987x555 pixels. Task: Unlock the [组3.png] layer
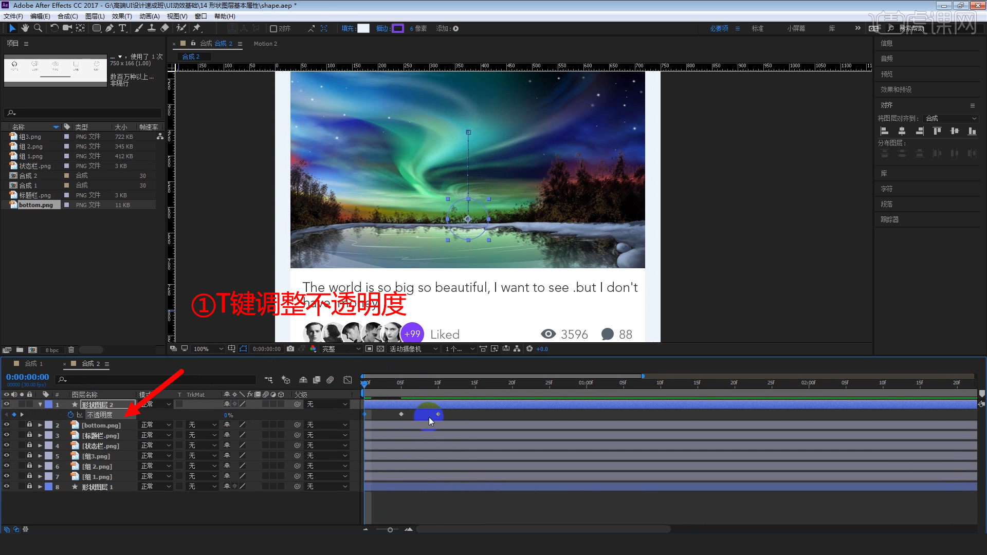(29, 456)
